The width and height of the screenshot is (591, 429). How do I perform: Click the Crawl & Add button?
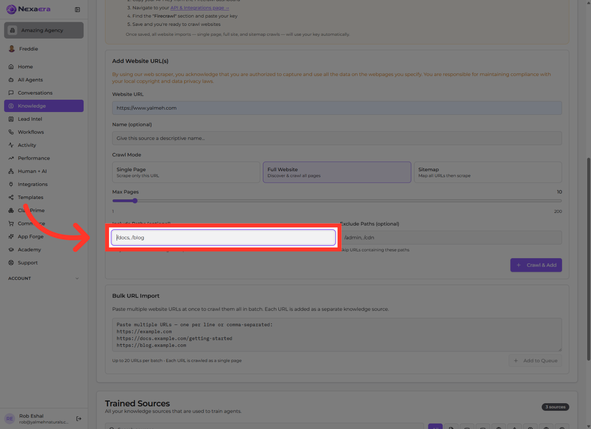(x=536, y=265)
